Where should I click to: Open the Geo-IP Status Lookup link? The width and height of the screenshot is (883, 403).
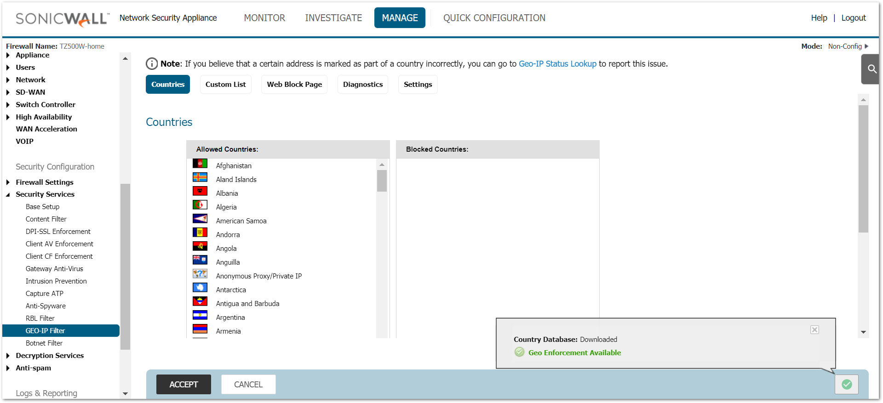coord(557,64)
